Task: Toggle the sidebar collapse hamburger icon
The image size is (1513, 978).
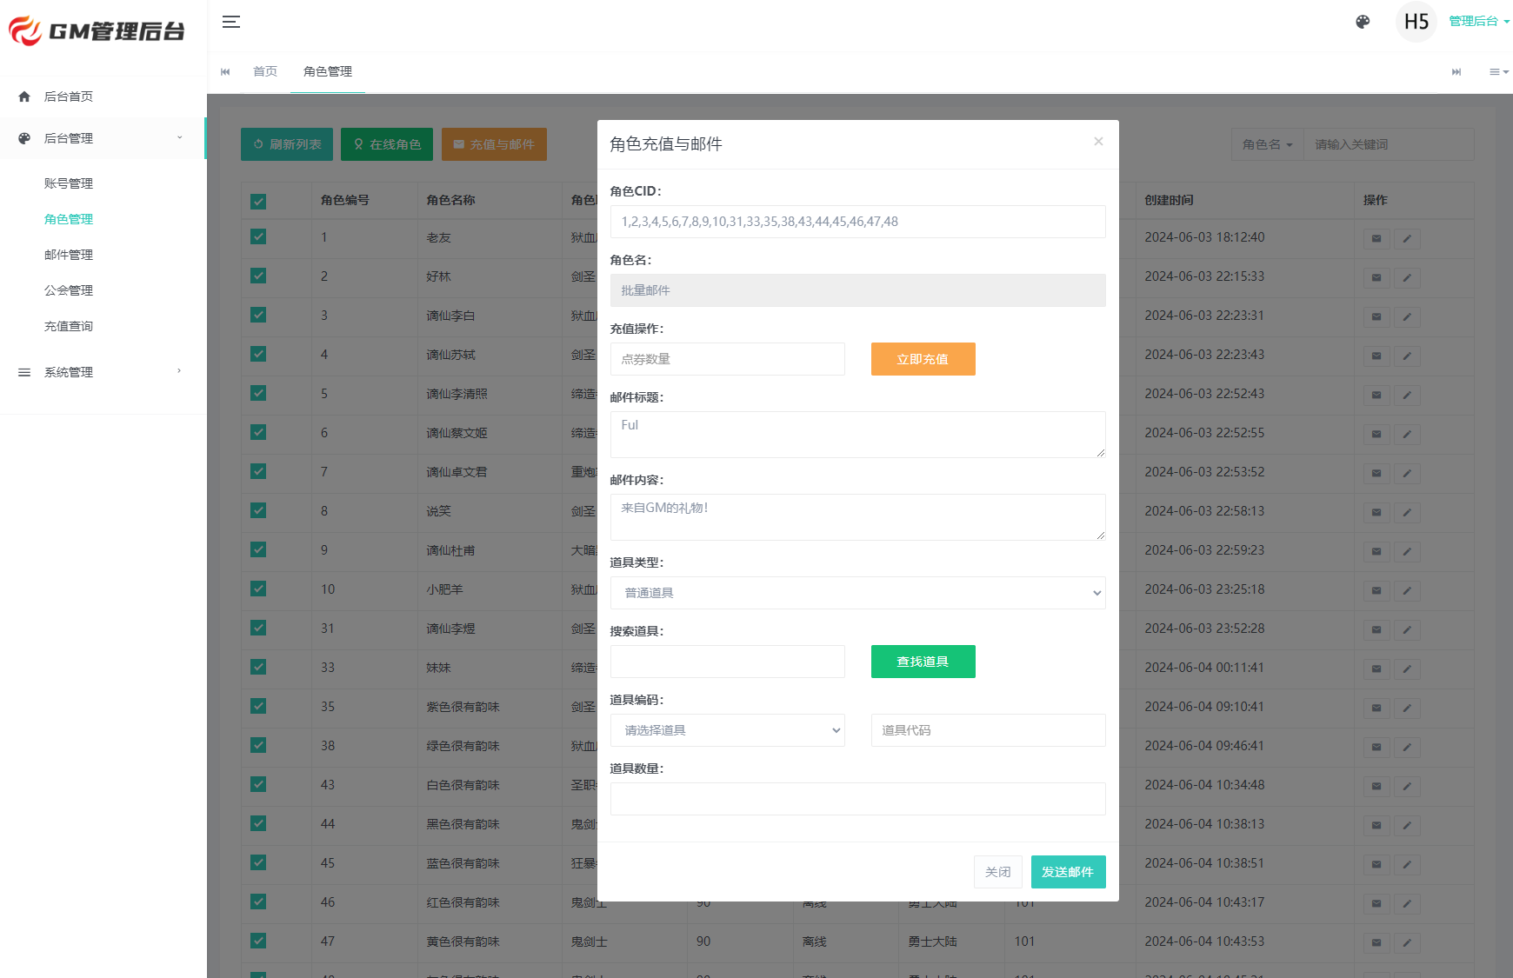Action: tap(230, 22)
